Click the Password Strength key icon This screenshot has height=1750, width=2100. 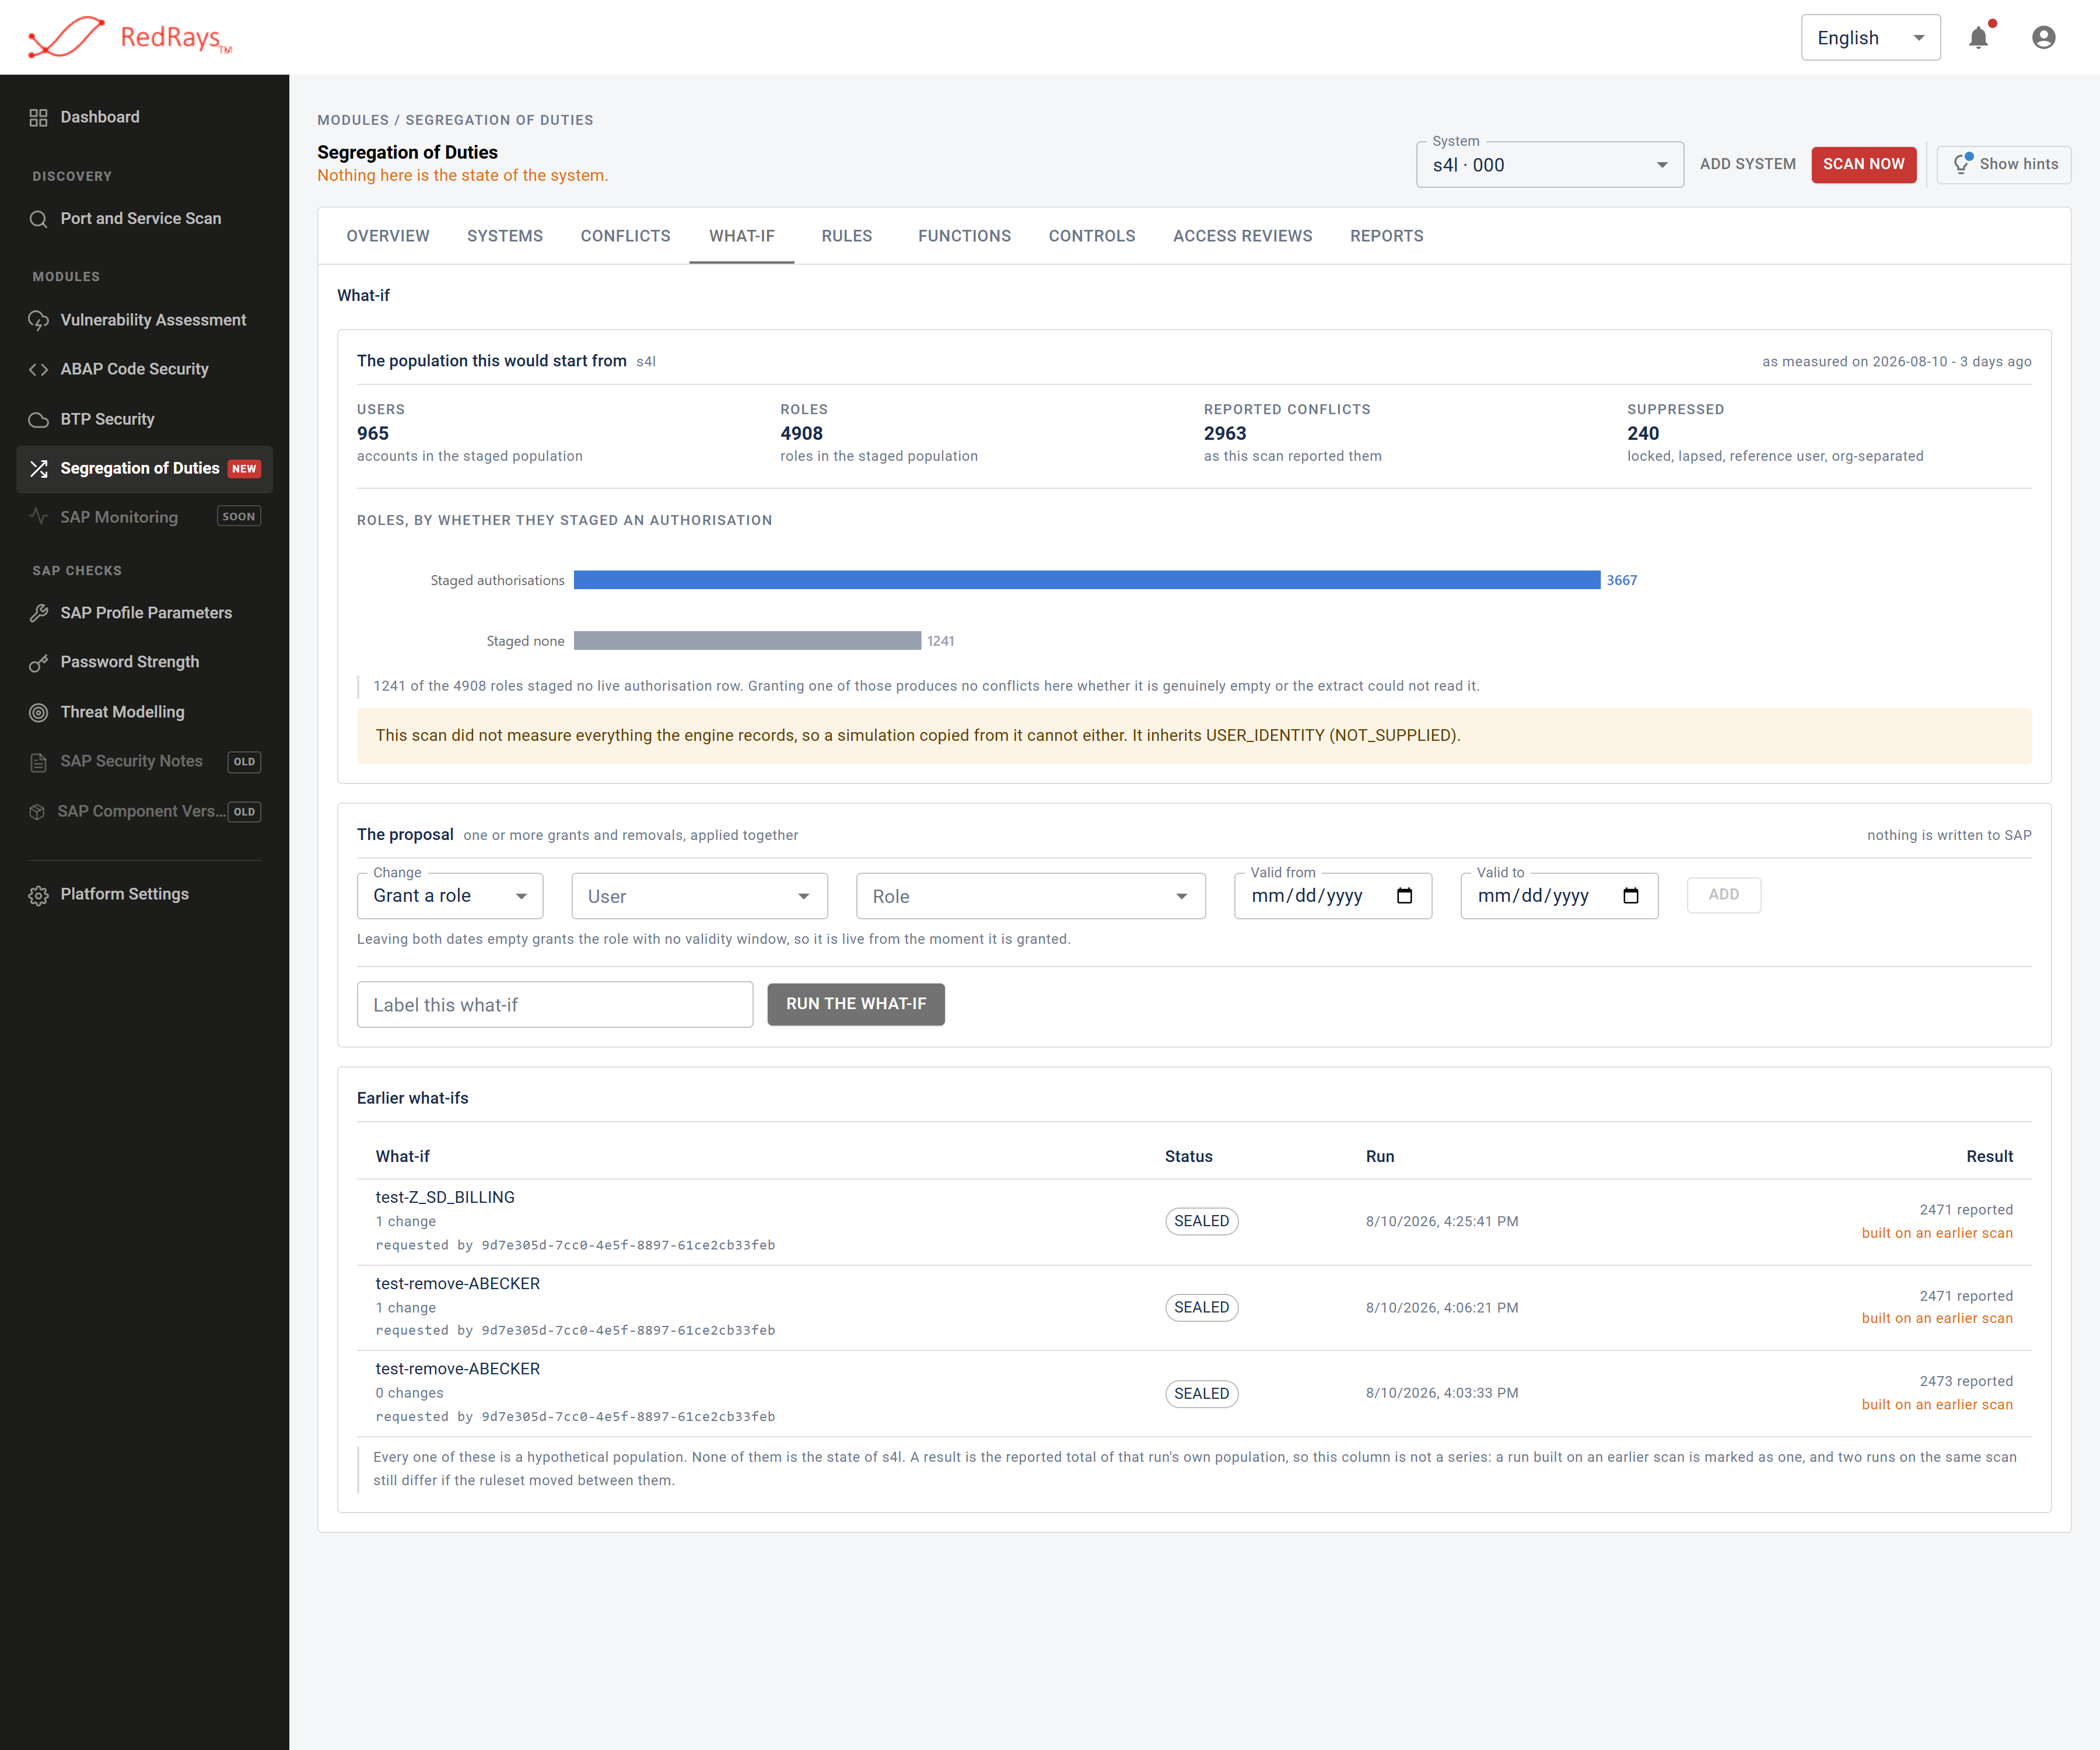click(39, 663)
